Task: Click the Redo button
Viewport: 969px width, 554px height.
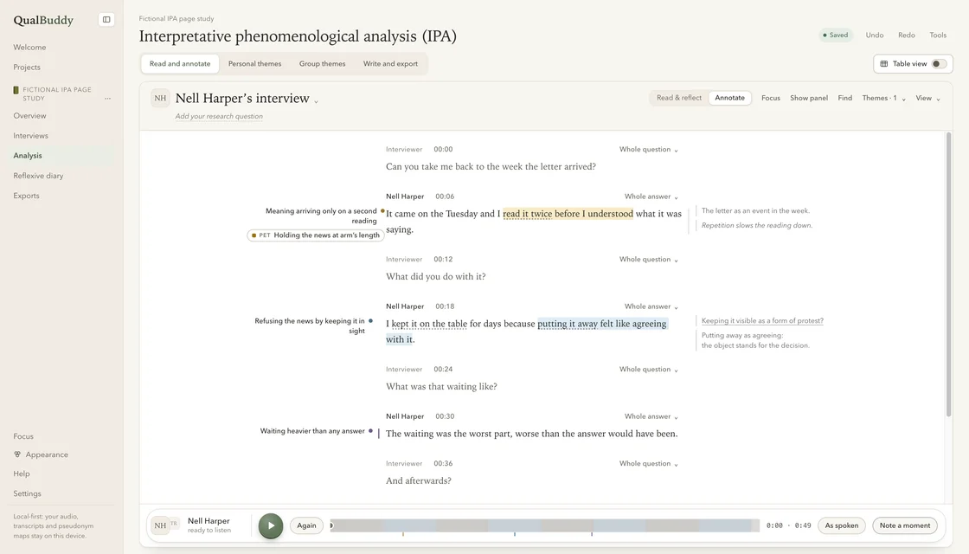Action: click(x=907, y=35)
